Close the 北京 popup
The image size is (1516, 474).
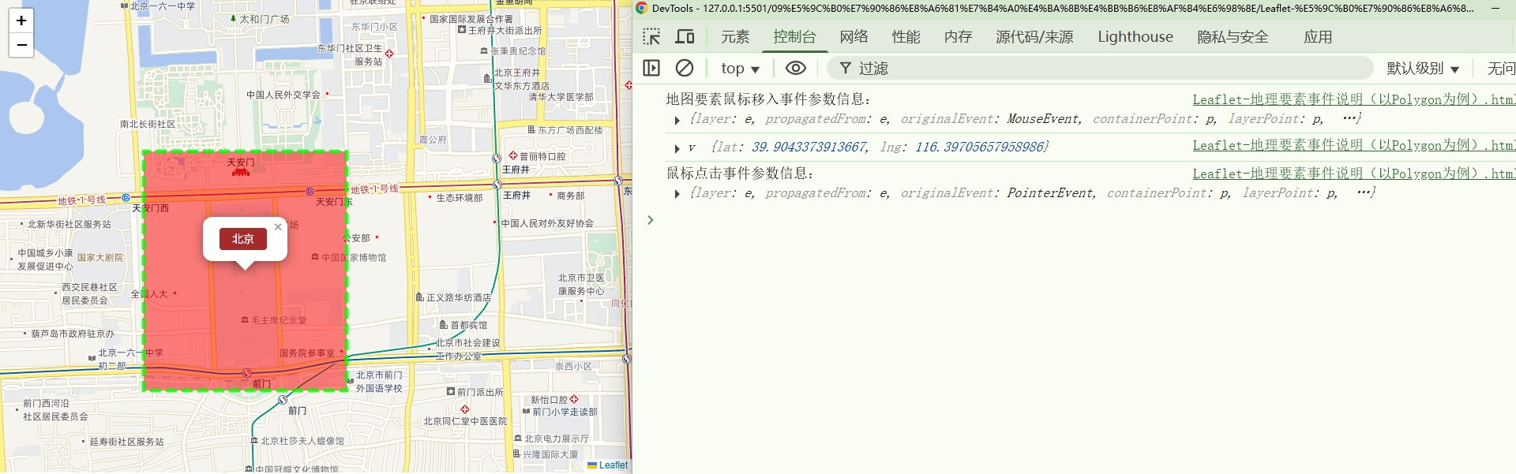[x=278, y=226]
